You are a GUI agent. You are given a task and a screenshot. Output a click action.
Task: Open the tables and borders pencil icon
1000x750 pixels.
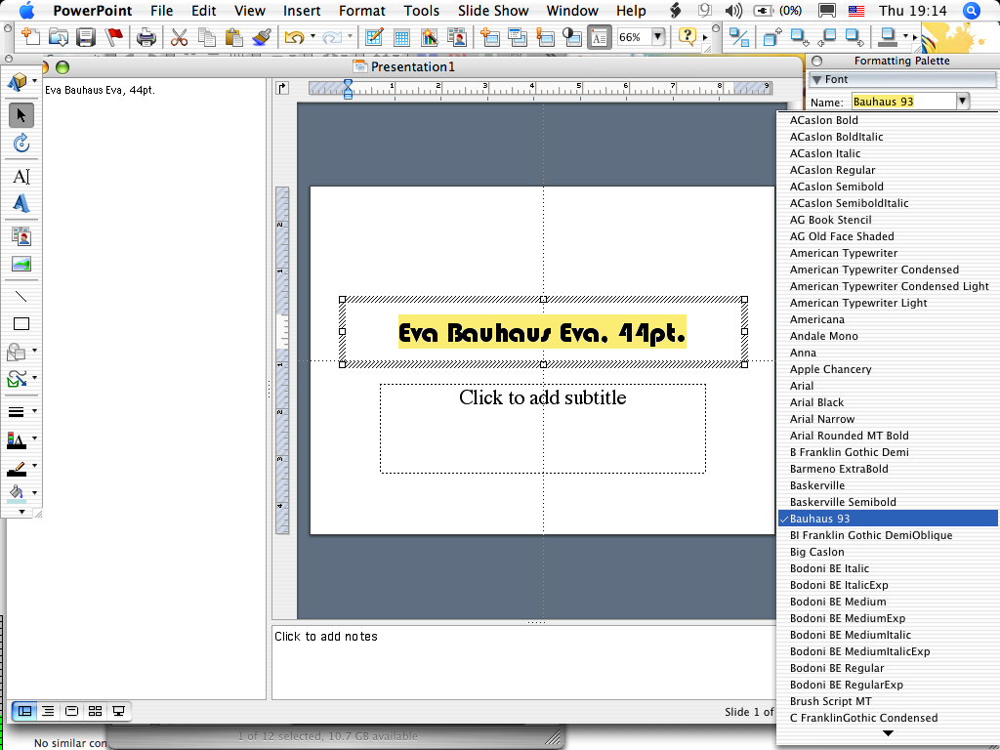374,37
